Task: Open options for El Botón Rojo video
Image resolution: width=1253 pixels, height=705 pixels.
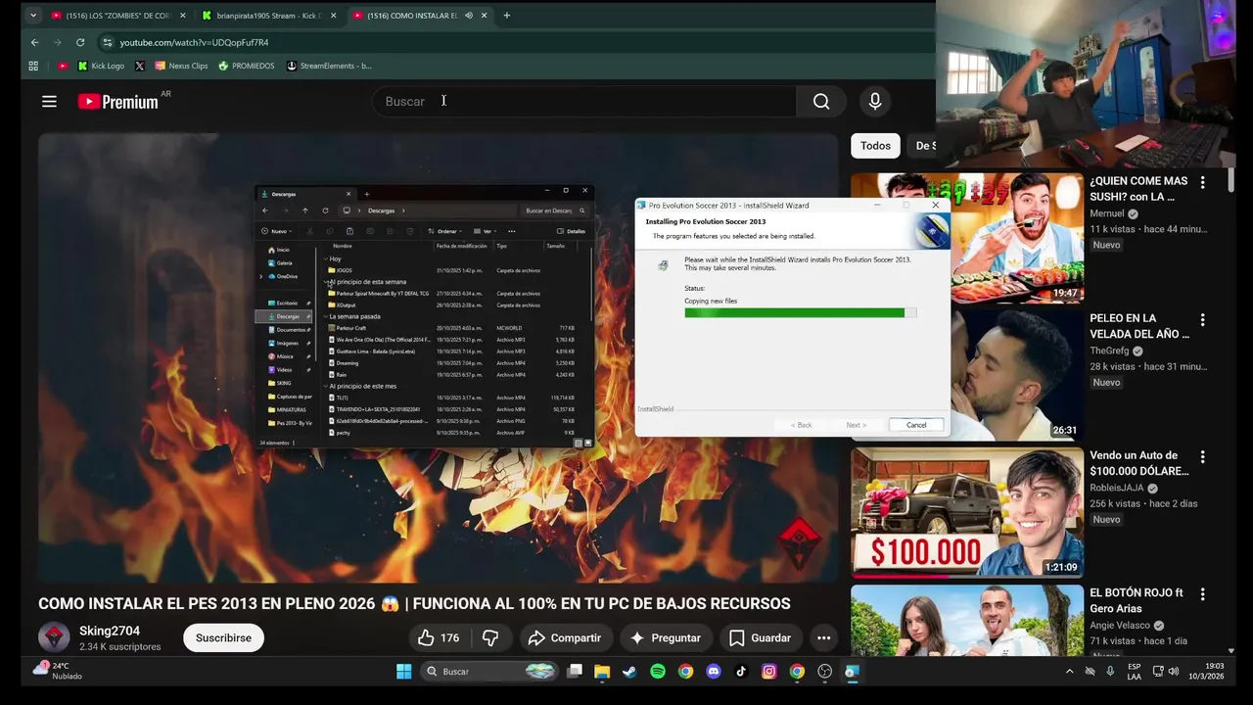Action: tap(1202, 593)
